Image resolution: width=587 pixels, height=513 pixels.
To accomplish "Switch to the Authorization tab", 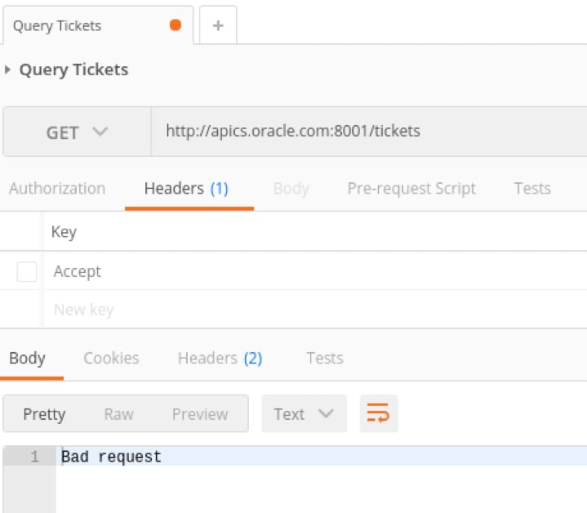I will tap(57, 188).
